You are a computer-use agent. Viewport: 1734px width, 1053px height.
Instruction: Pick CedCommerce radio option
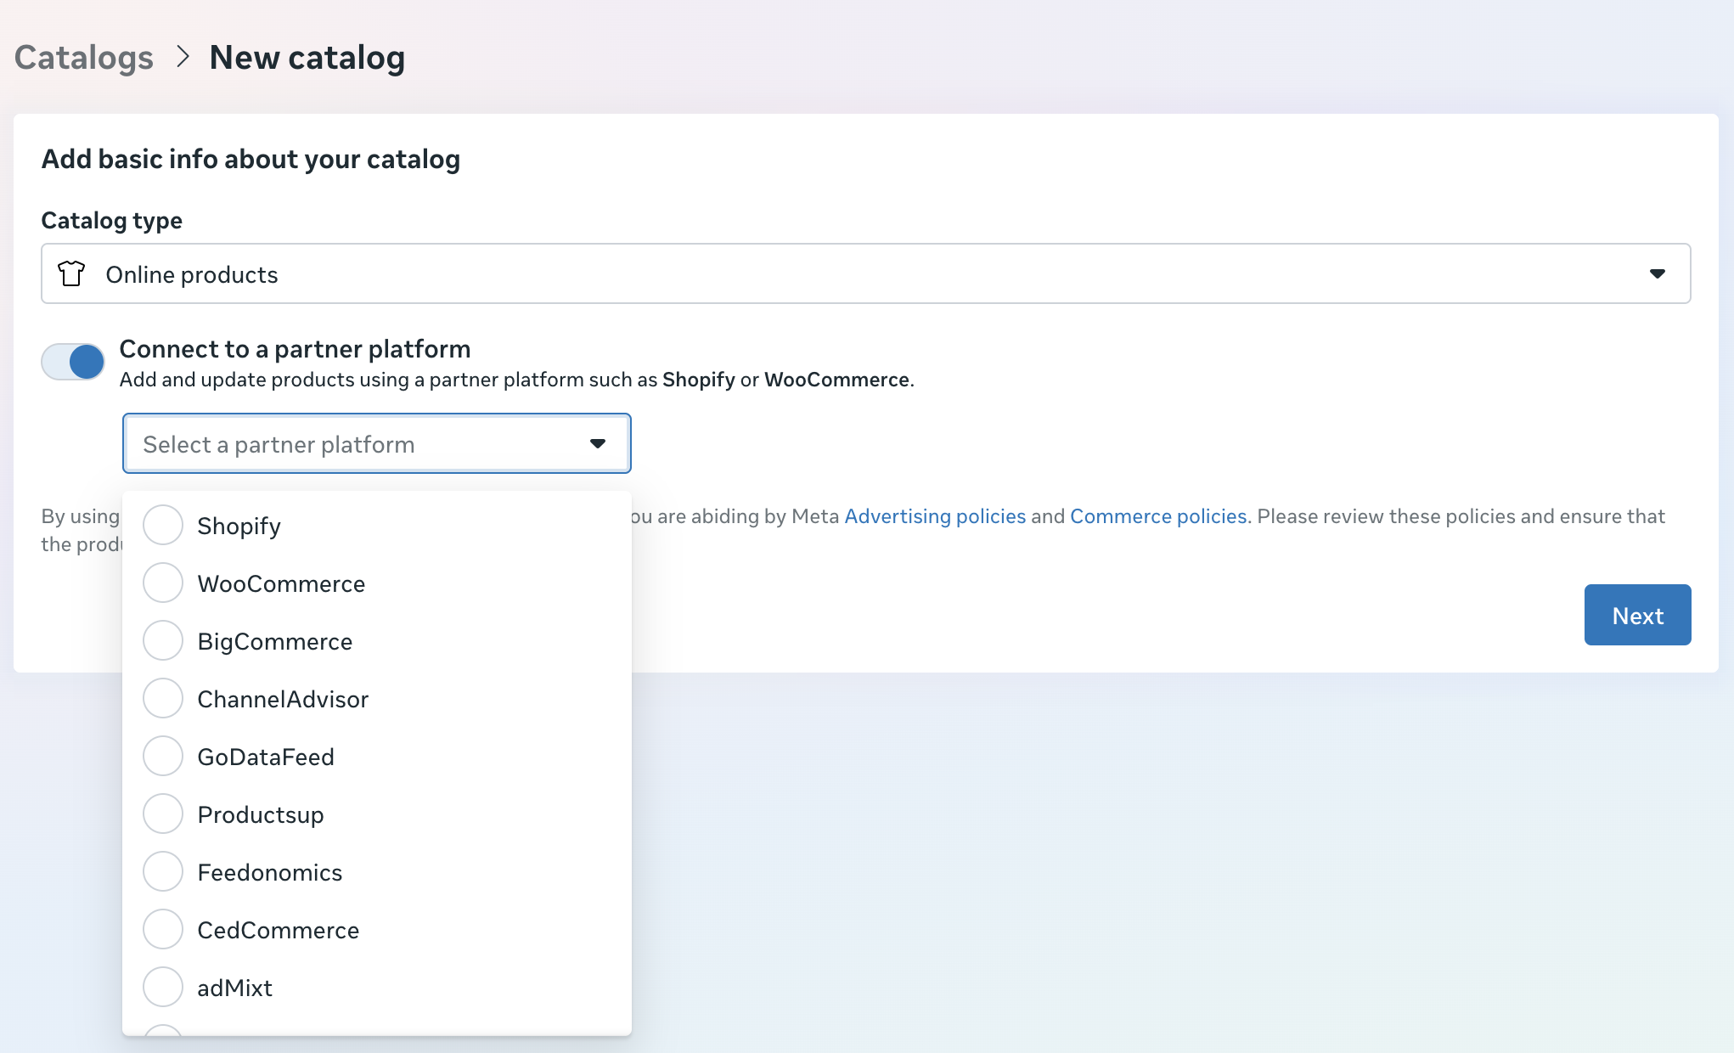(162, 930)
